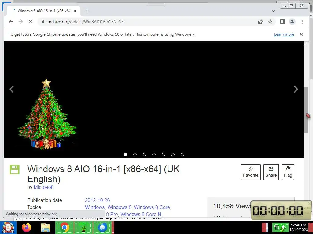Select third carousel dot
The width and height of the screenshot is (313, 234).
[144, 154]
